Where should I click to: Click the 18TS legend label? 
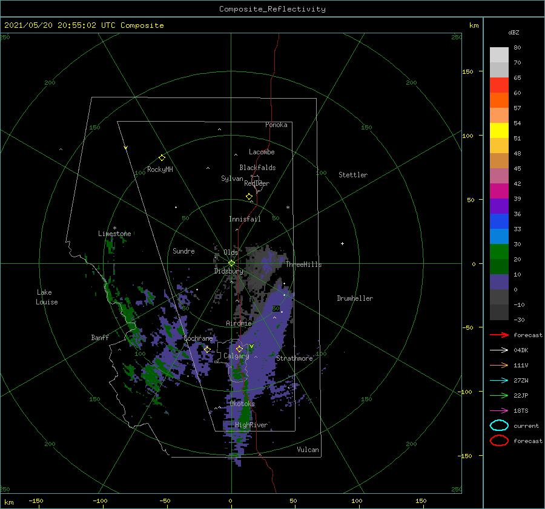(x=521, y=411)
